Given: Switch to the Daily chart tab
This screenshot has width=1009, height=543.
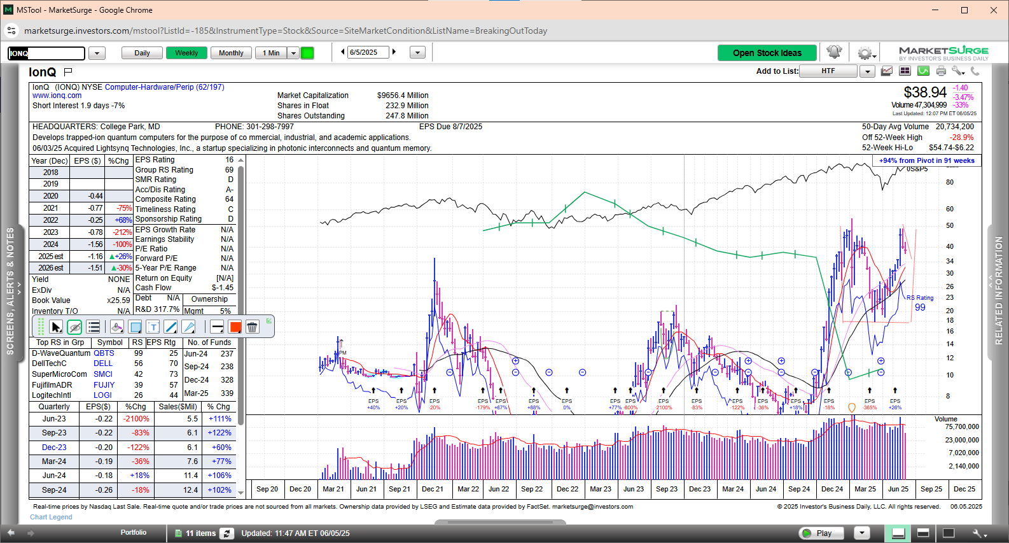Looking at the screenshot, I should [x=142, y=53].
